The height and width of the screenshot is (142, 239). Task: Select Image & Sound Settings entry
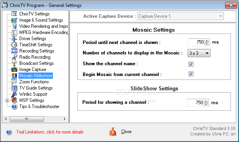click(41, 20)
